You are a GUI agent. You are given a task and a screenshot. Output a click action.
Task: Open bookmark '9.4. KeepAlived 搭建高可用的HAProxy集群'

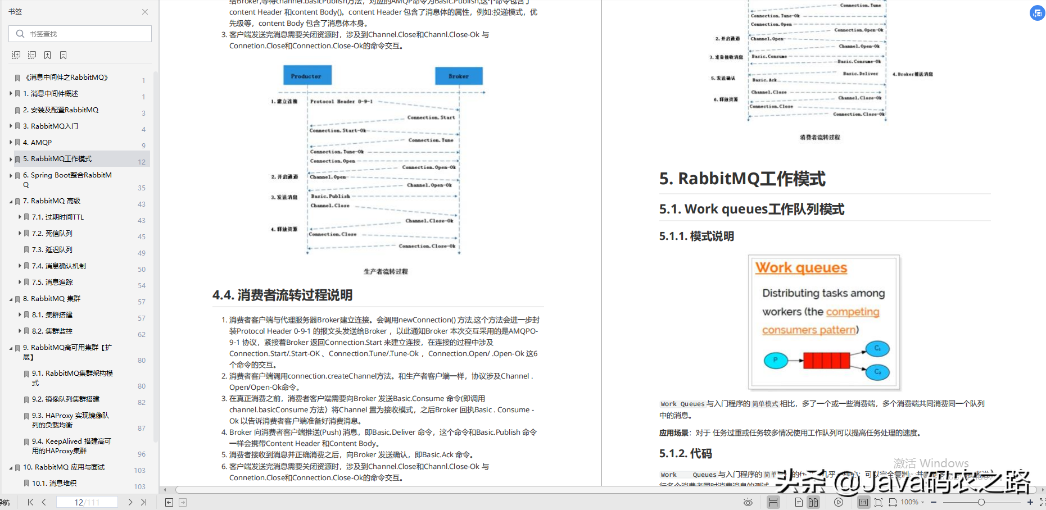click(x=71, y=446)
